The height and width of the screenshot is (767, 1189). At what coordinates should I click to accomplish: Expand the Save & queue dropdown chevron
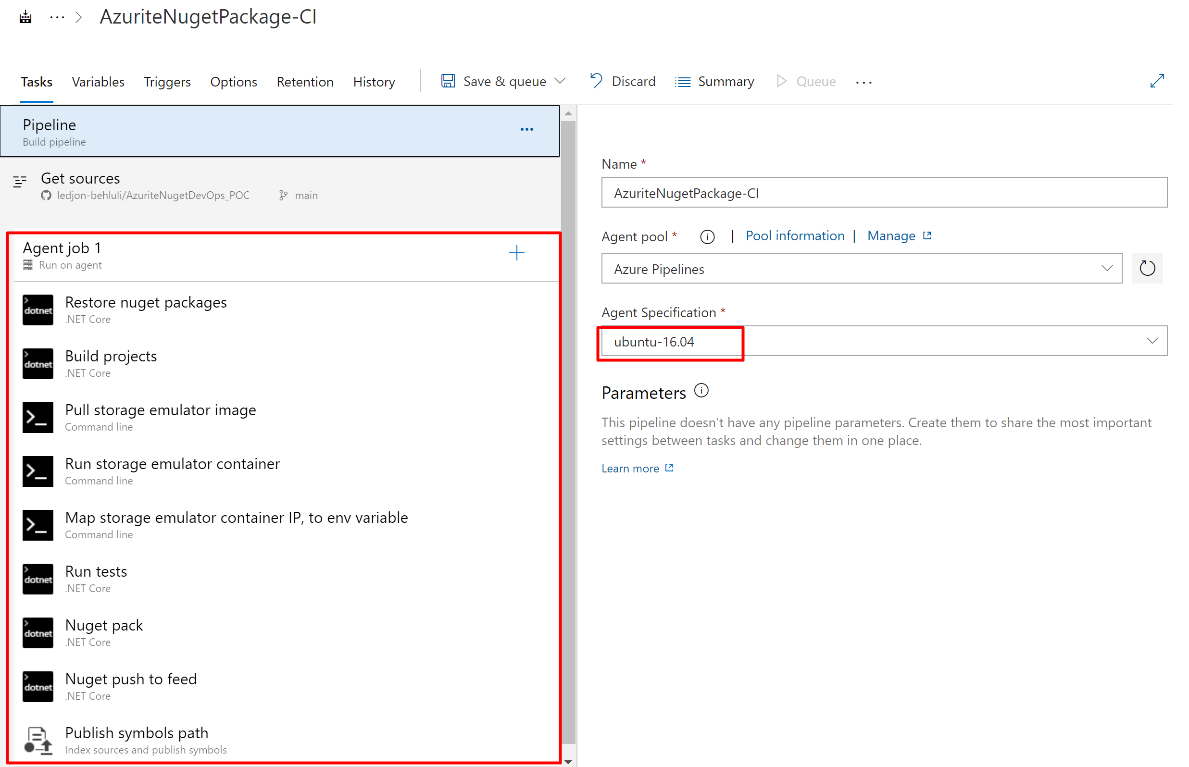tap(561, 81)
